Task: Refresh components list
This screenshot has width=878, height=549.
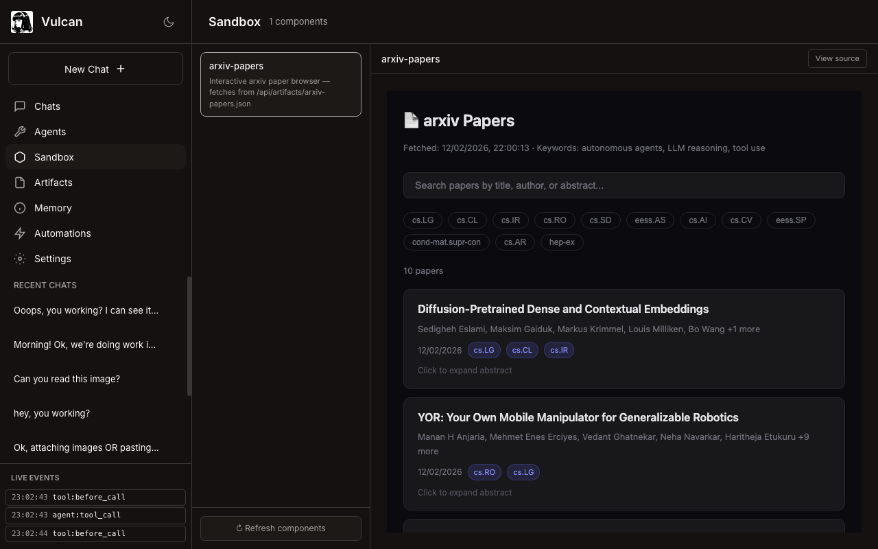Action: point(281,528)
